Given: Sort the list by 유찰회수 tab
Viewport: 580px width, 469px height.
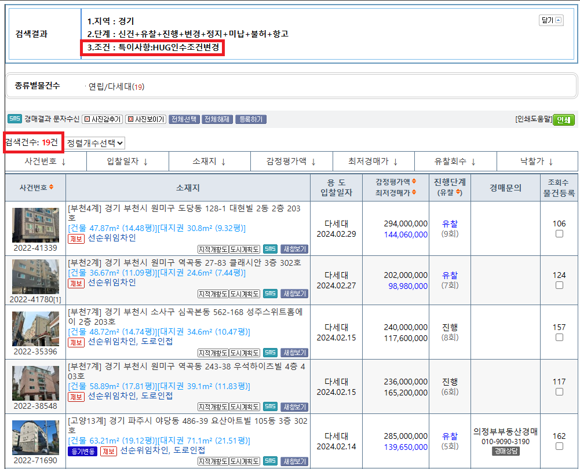Looking at the screenshot, I should click(455, 162).
